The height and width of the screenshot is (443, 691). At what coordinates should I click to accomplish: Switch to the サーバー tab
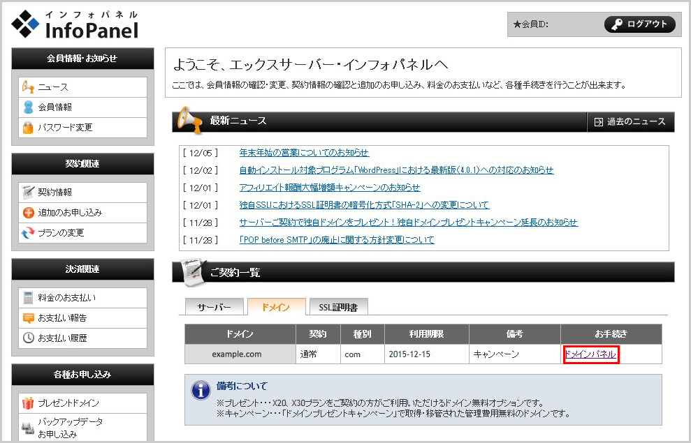214,307
